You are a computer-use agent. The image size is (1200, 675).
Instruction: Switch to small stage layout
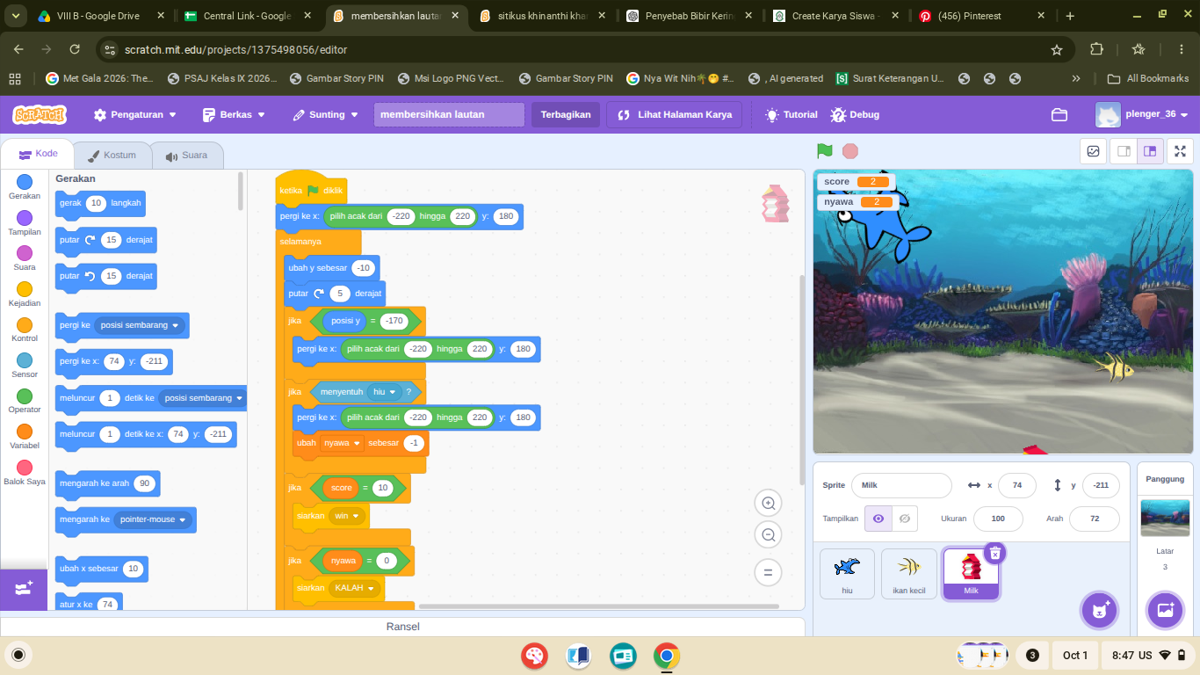[x=1124, y=151]
